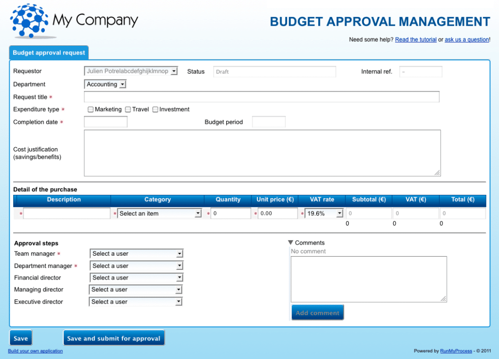Click the Description column header
499x359 pixels.
click(x=64, y=200)
